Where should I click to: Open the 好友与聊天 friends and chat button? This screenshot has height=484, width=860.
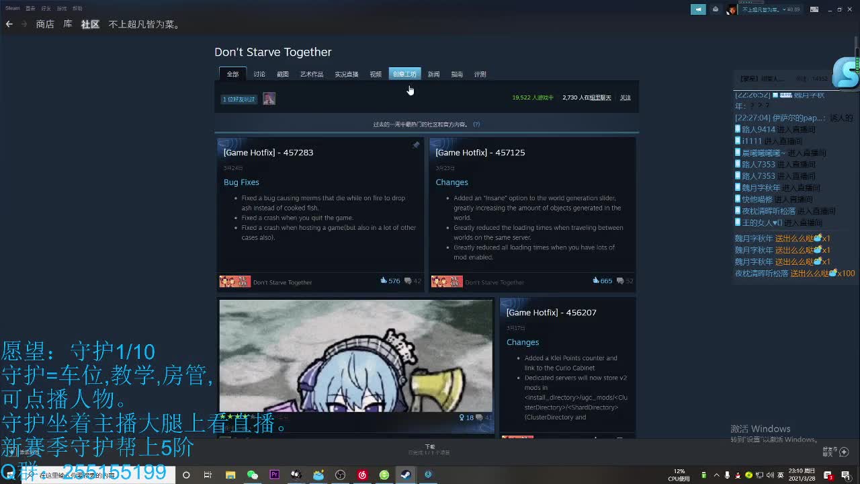coord(835,452)
